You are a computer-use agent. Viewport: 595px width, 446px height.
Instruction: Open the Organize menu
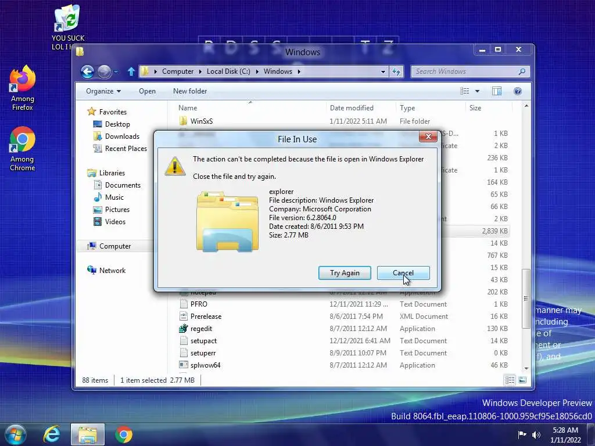[x=103, y=91]
